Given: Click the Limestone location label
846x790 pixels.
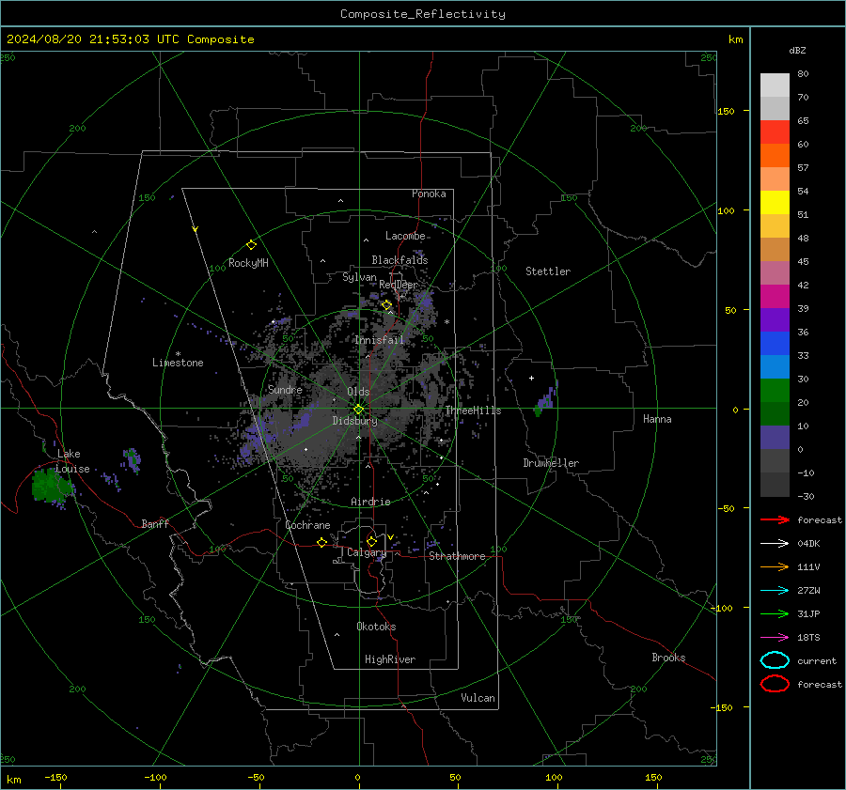Looking at the screenshot, I should pyautogui.click(x=178, y=363).
